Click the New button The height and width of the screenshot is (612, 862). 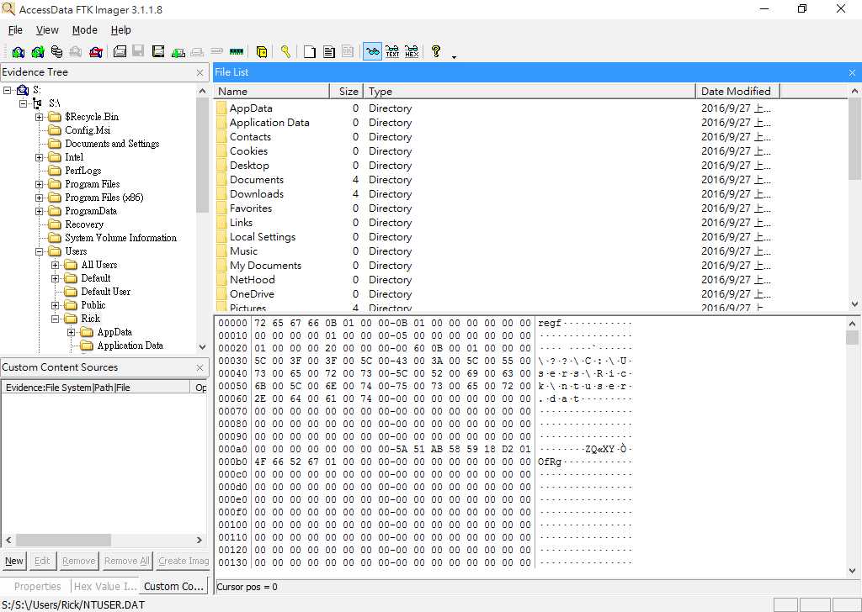[14, 561]
